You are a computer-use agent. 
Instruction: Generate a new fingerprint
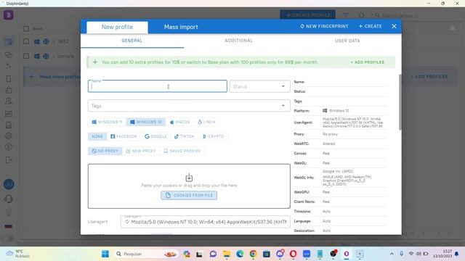point(324,26)
